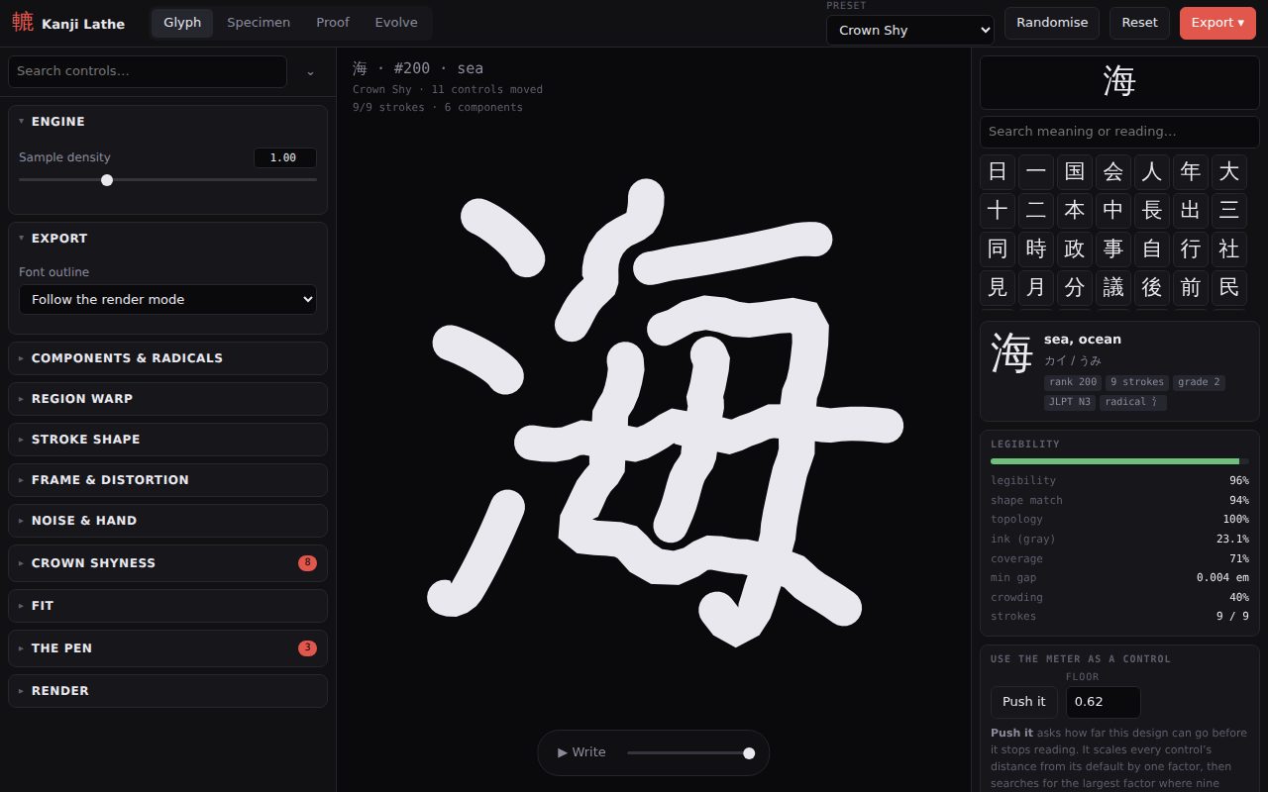
Task: Click the Sample density slider handle
Action: (107, 180)
